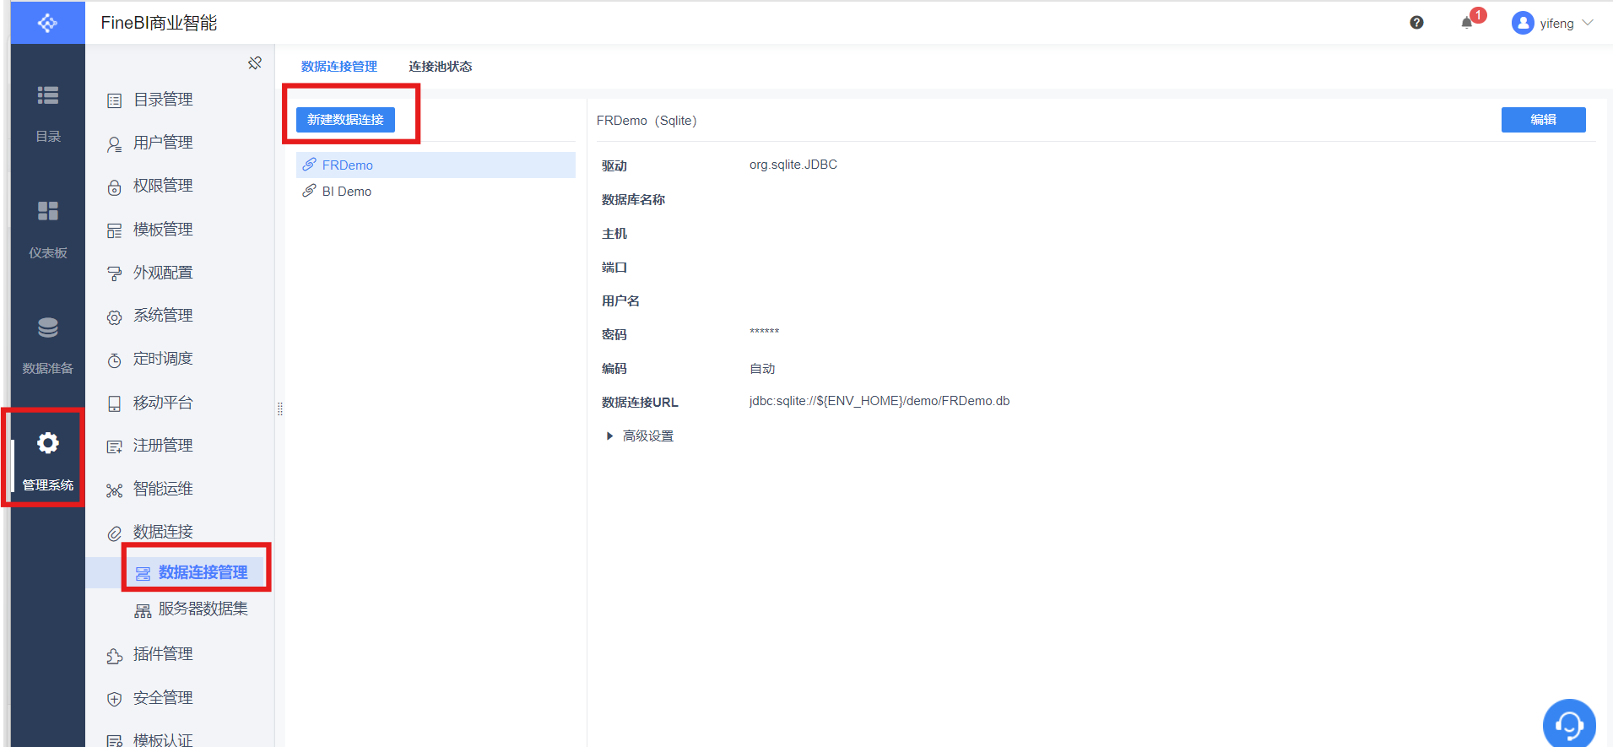
Task: Click the 自动 encoding value
Action: [762, 369]
